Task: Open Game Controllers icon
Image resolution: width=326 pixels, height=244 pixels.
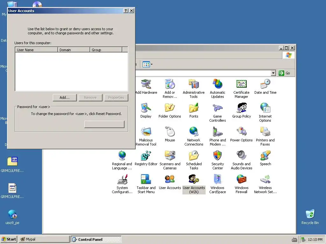Action: point(217,108)
